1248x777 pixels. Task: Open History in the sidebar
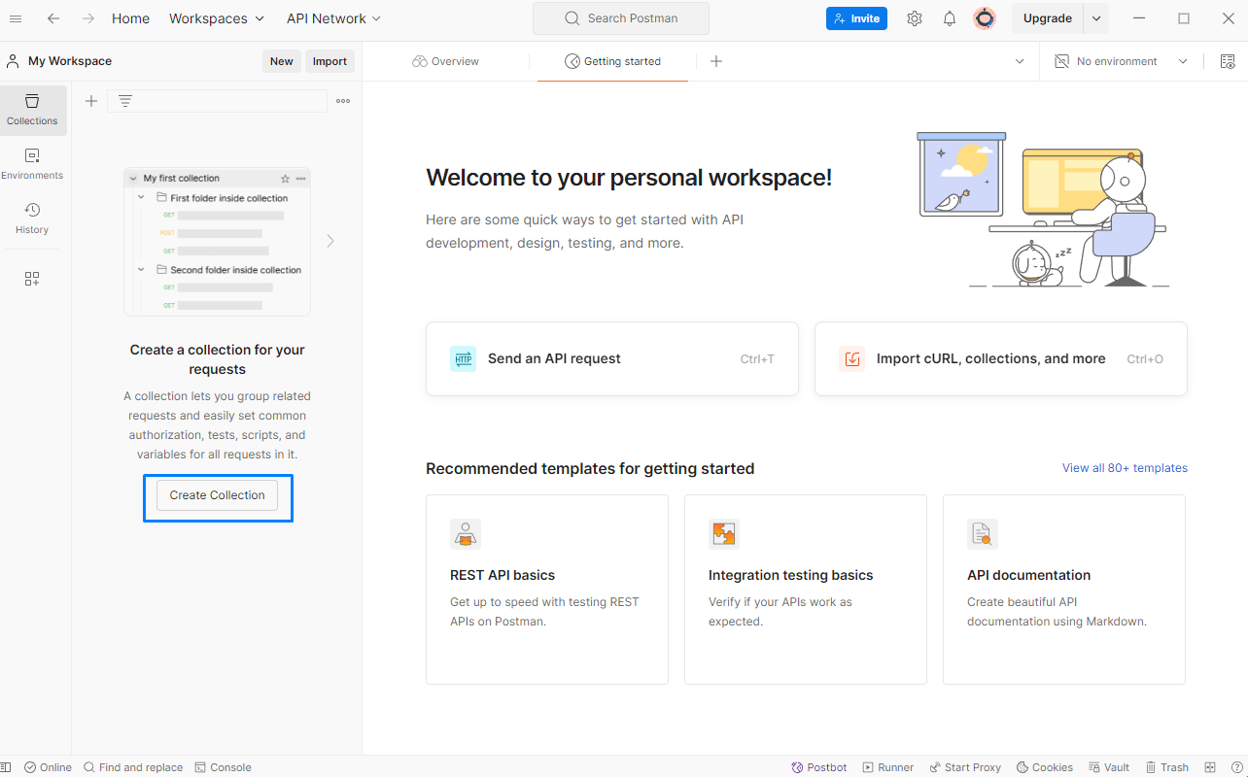tap(32, 219)
